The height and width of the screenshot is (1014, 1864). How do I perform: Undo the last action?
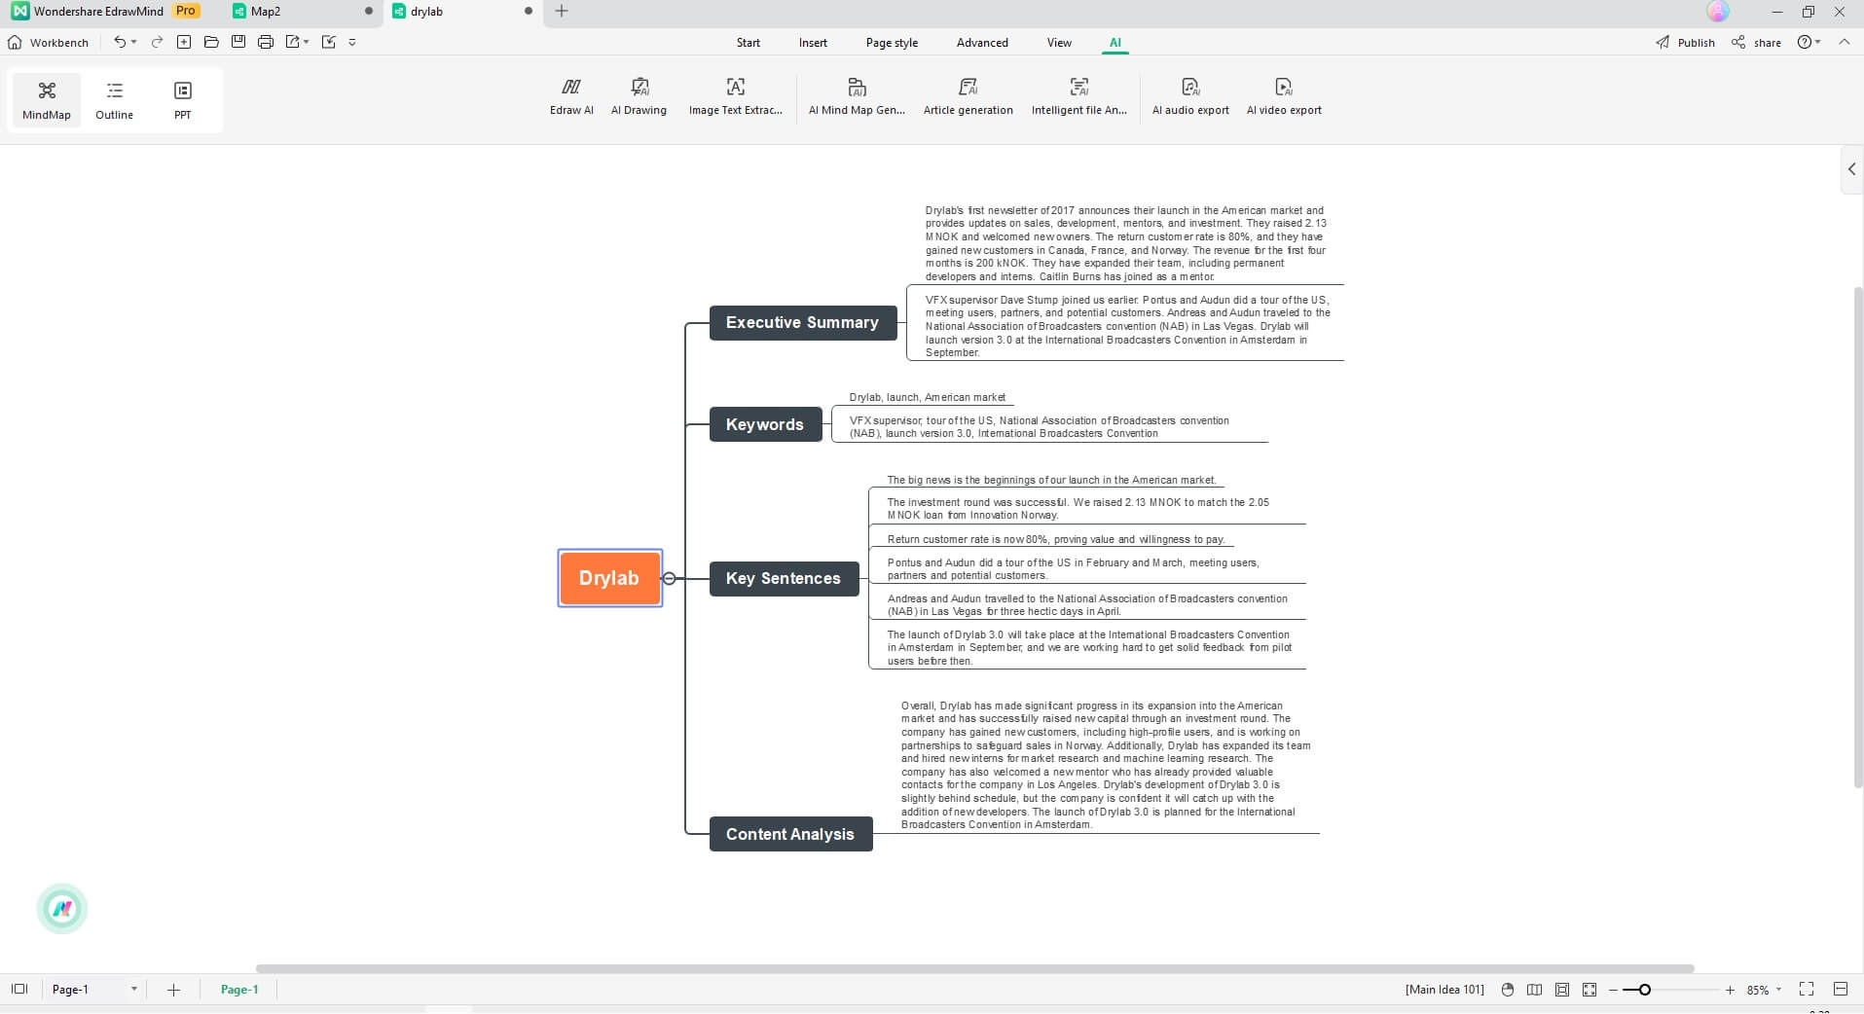tap(119, 42)
